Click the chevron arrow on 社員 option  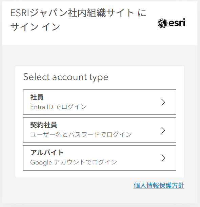coord(163,102)
